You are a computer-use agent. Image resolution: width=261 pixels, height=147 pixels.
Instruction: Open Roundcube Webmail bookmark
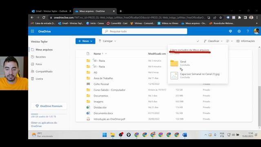tap(222, 23)
